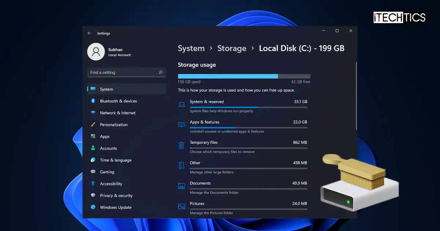Click the Temporary files trash icon
Image resolution: width=440 pixels, height=231 pixels.
tap(181, 145)
